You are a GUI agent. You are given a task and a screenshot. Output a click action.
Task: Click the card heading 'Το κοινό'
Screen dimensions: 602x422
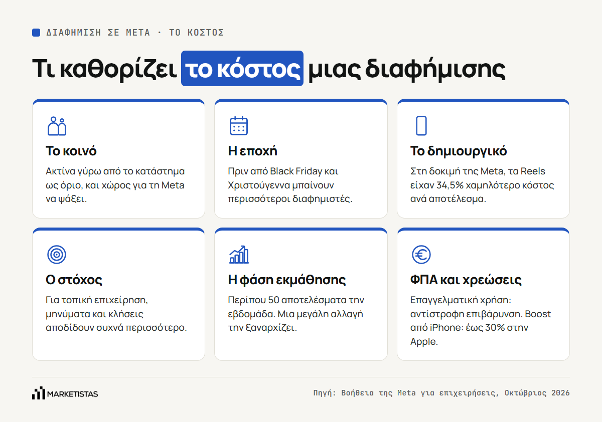click(71, 151)
